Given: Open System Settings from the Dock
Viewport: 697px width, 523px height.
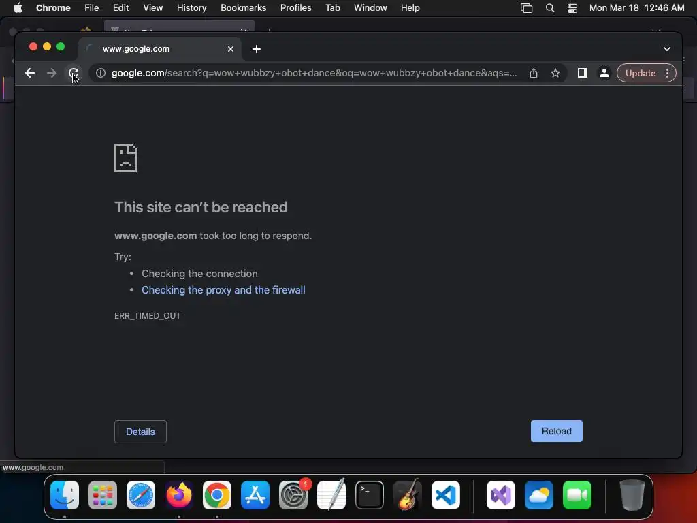Looking at the screenshot, I should (293, 495).
